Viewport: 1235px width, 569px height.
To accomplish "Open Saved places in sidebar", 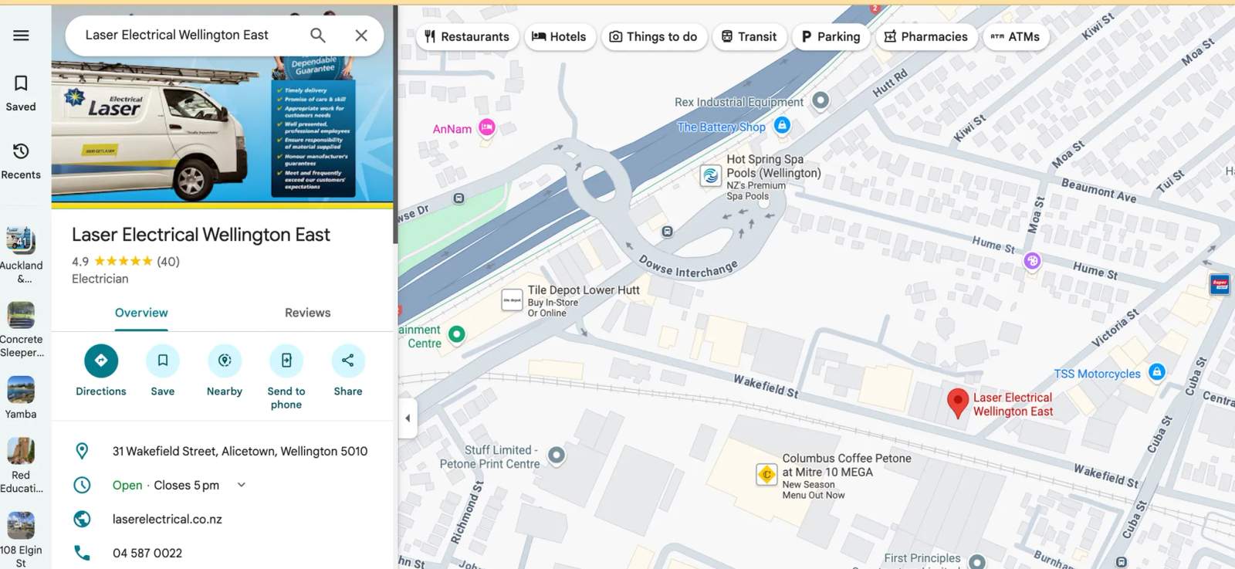I will [21, 93].
